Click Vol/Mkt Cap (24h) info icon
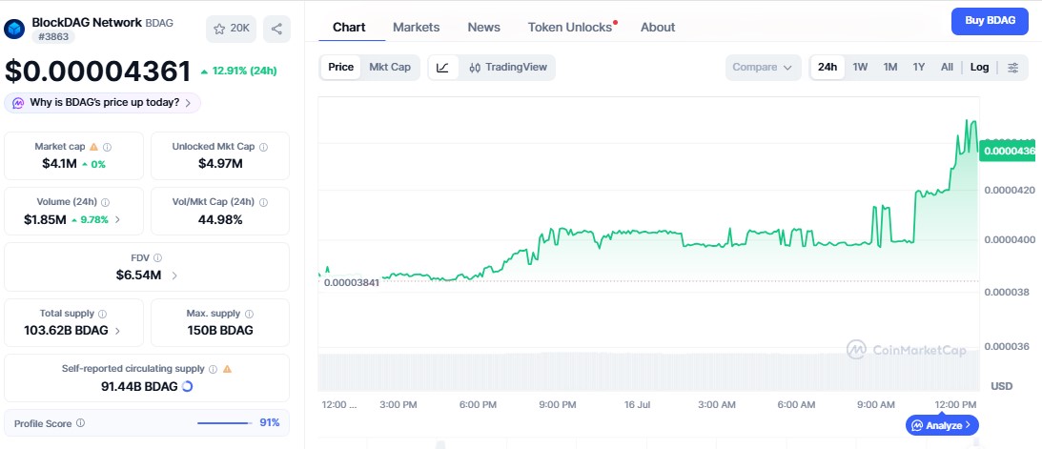Image resolution: width=1042 pixels, height=449 pixels. click(264, 202)
